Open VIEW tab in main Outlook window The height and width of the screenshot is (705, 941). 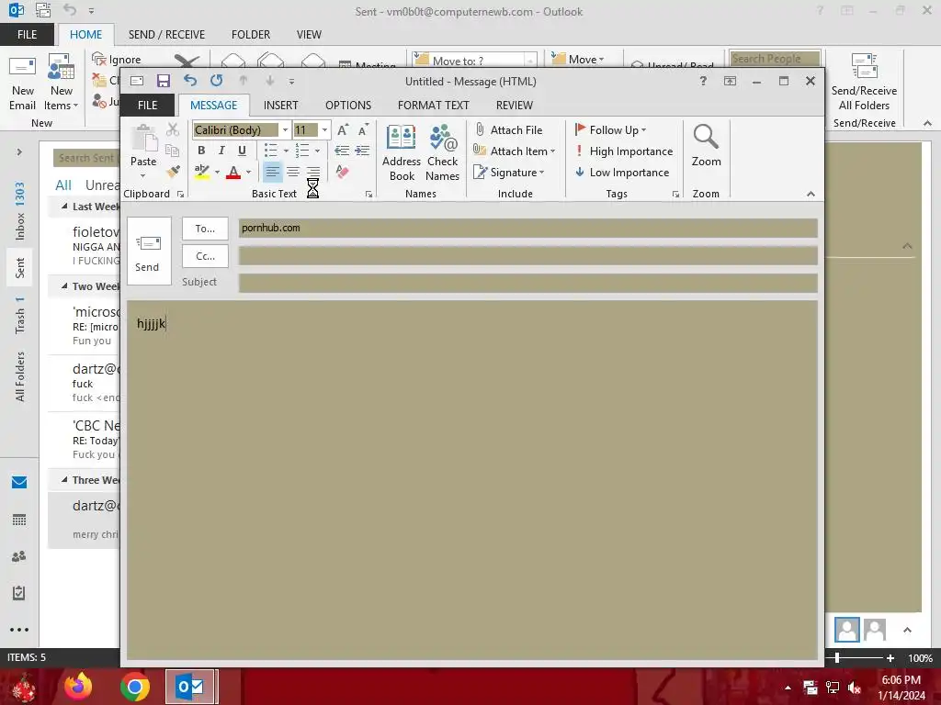click(309, 35)
